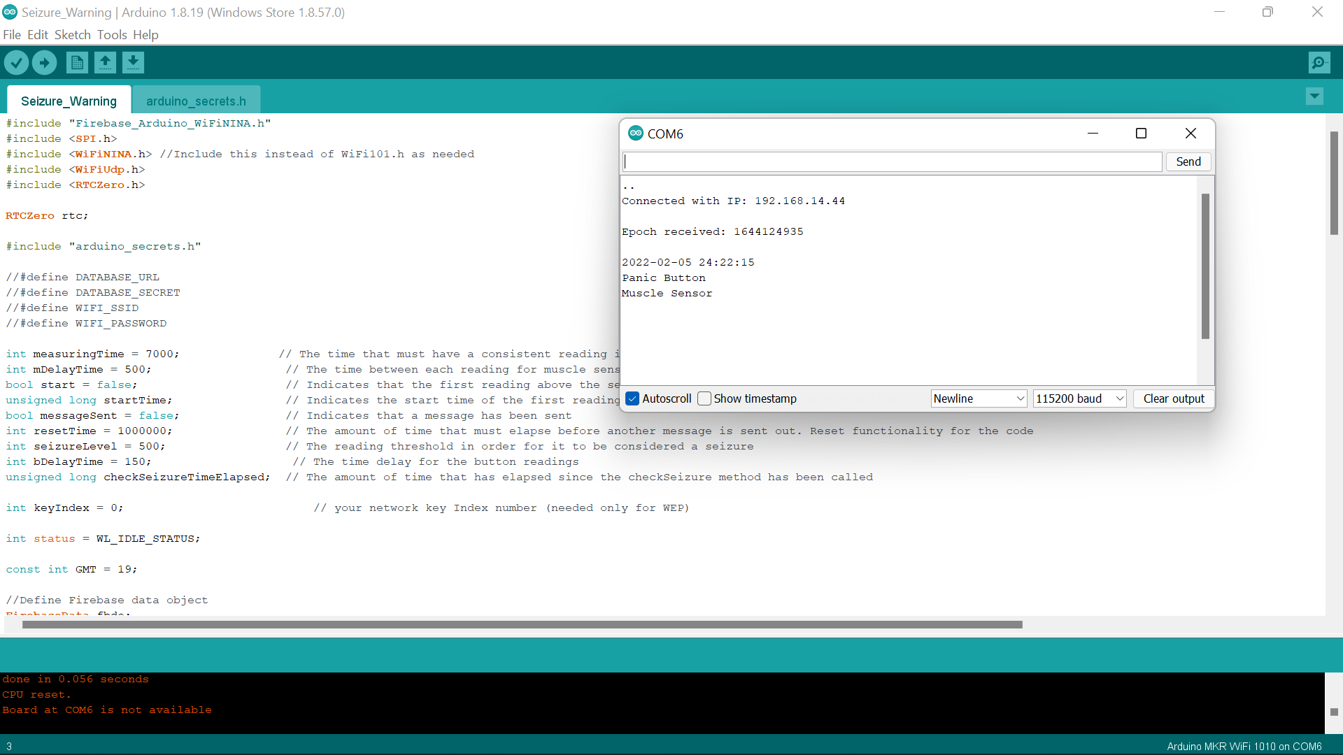Screen dimensions: 1343x755
Task: Click the New sketch file icon
Action: tap(77, 63)
